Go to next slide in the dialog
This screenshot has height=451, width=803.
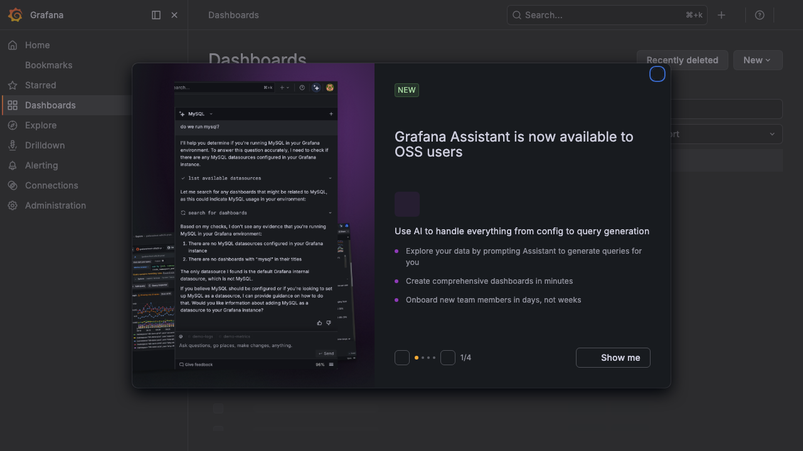click(x=448, y=358)
